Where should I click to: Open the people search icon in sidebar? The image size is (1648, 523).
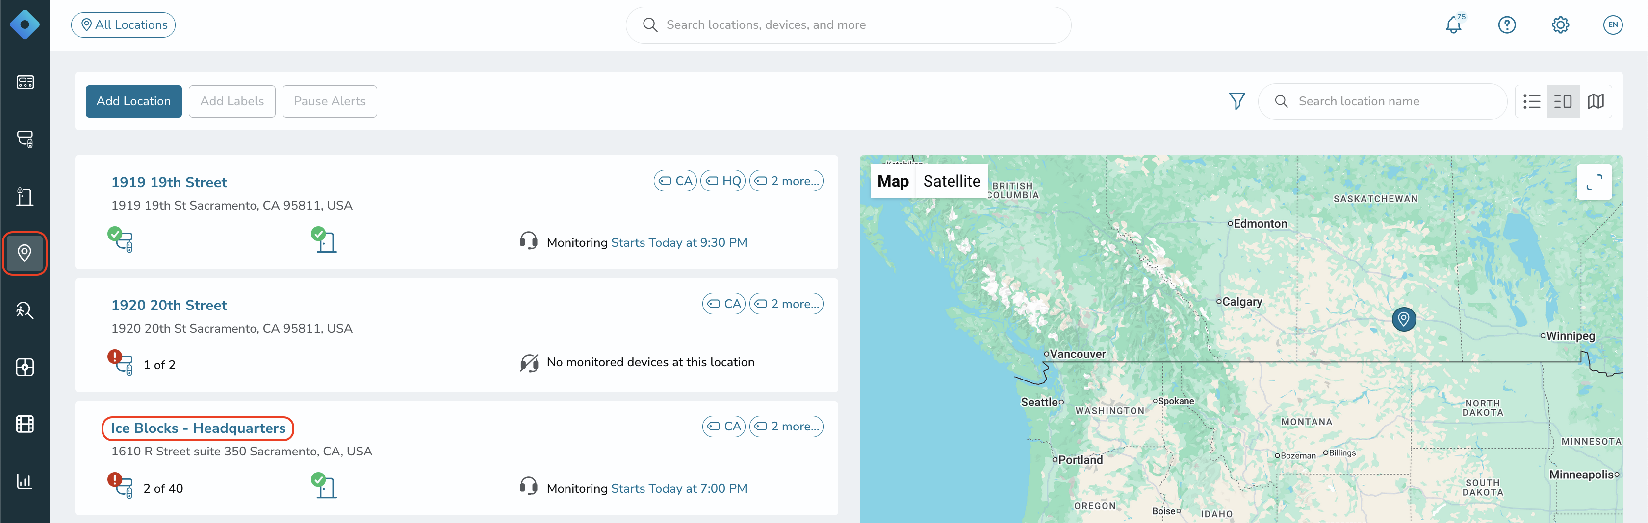point(25,310)
